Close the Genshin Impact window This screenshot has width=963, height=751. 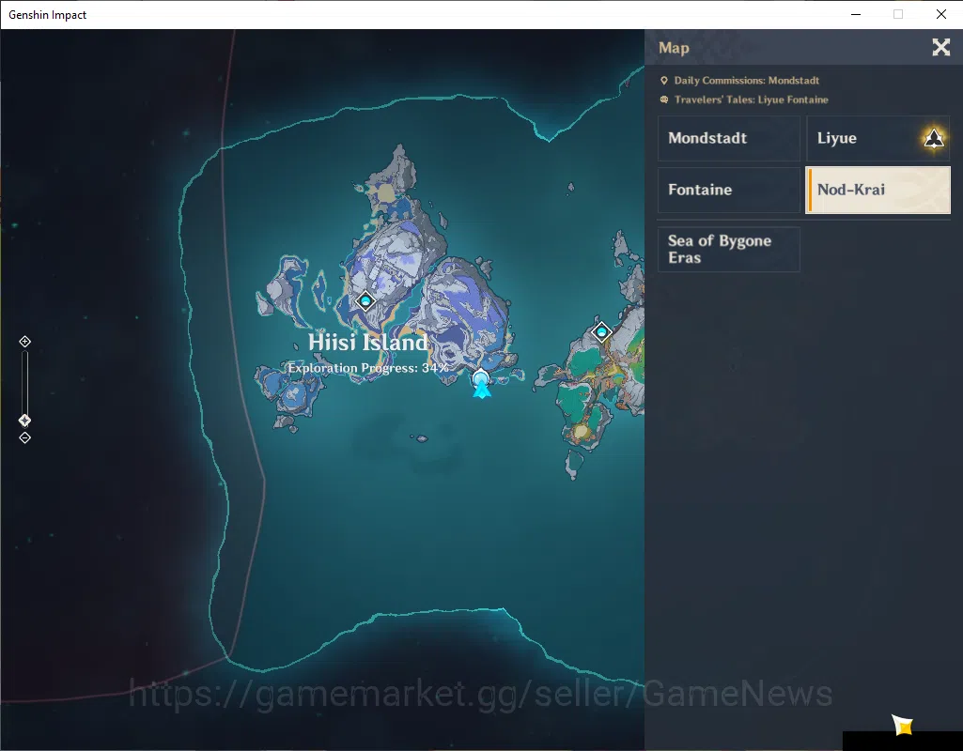pos(940,14)
